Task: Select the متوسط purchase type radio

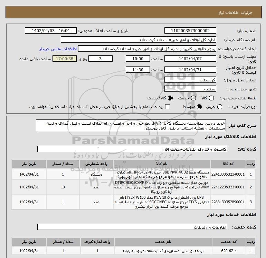Action: pos(199,107)
